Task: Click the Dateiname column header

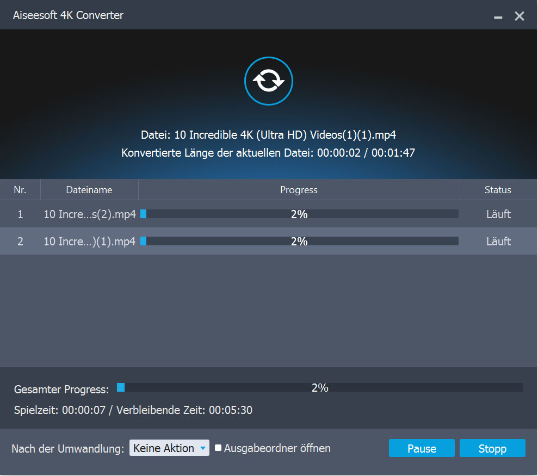Action: [x=89, y=189]
